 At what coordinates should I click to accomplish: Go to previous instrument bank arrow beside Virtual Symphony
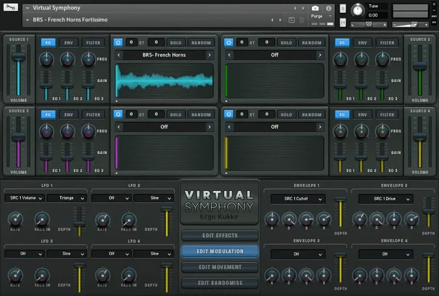pyautogui.click(x=295, y=8)
